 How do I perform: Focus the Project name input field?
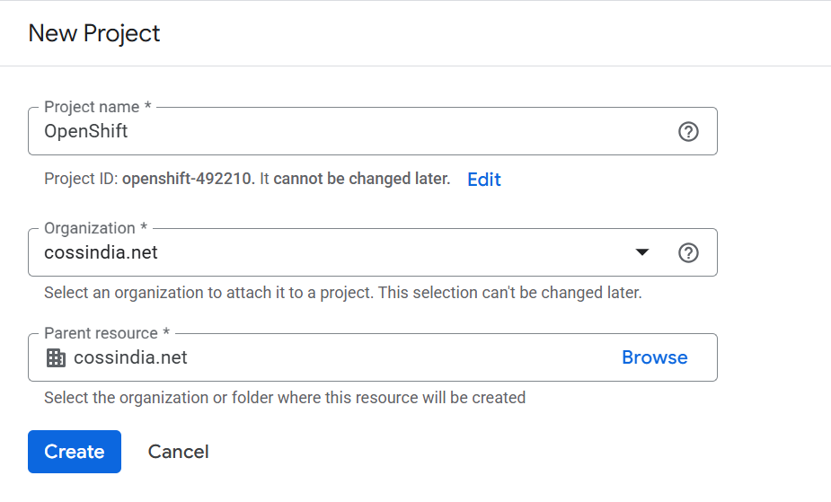359,132
